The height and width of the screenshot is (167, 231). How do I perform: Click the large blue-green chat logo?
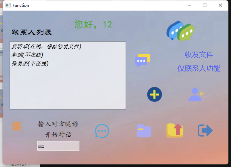[x=180, y=31]
